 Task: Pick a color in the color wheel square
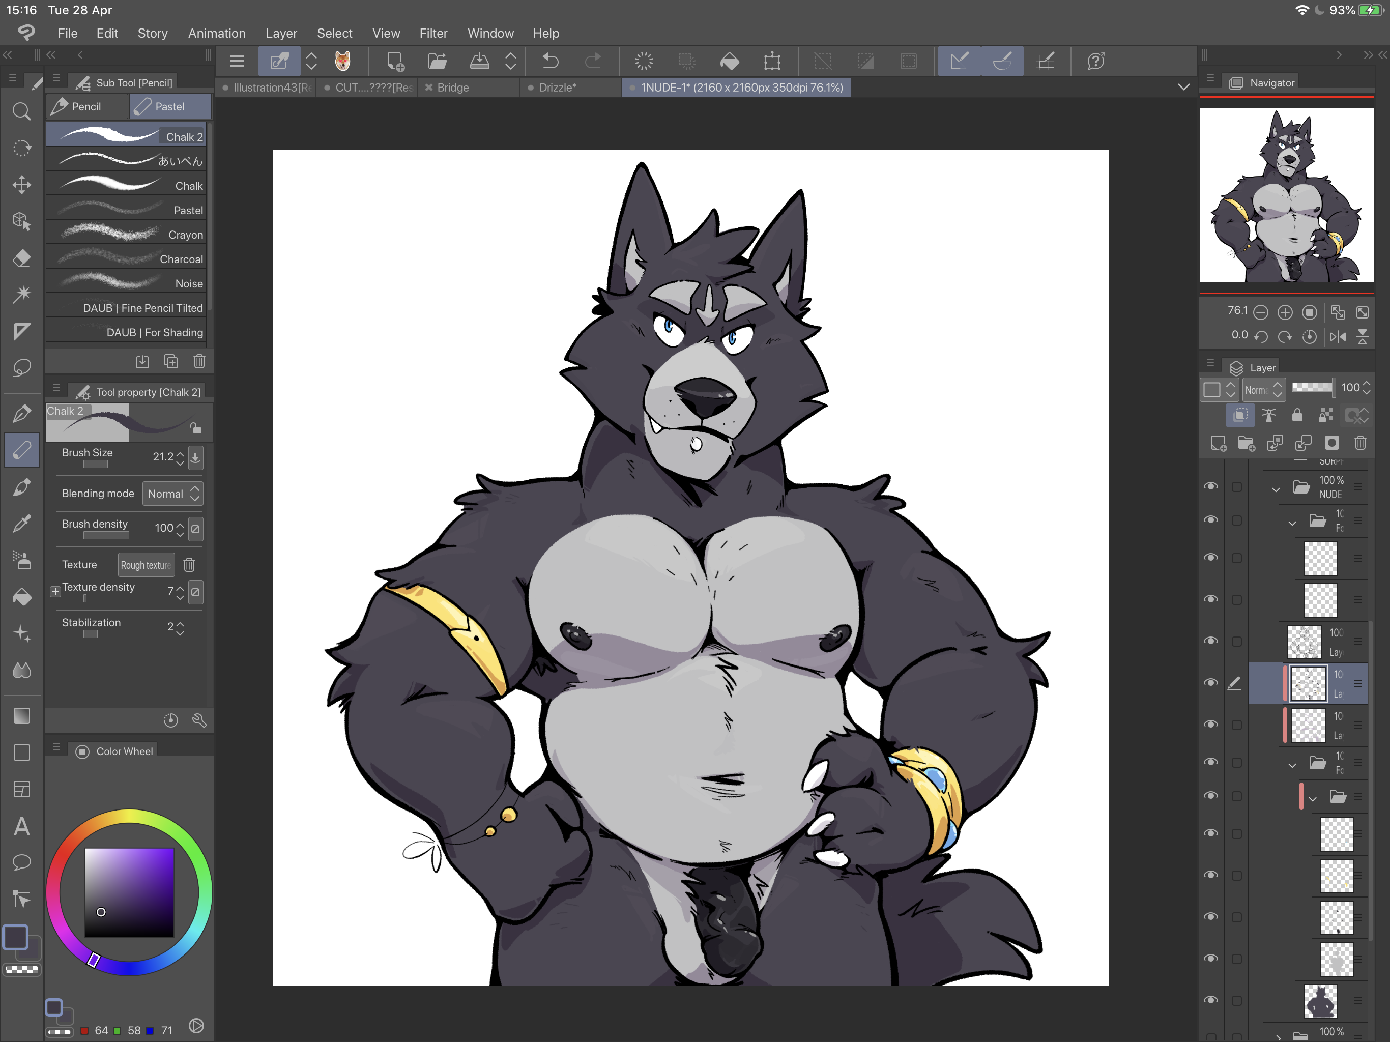129,891
